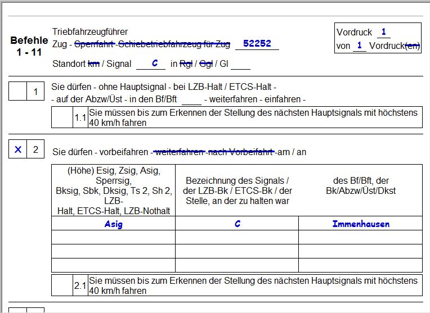Viewport: 430px width, 313px height.
Task: Edit the Vordruck number field
Action: pyautogui.click(x=384, y=32)
